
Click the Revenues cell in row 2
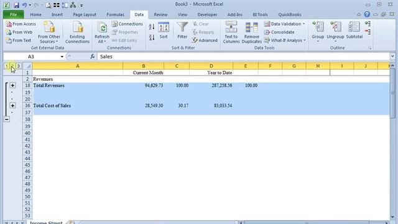point(78,79)
